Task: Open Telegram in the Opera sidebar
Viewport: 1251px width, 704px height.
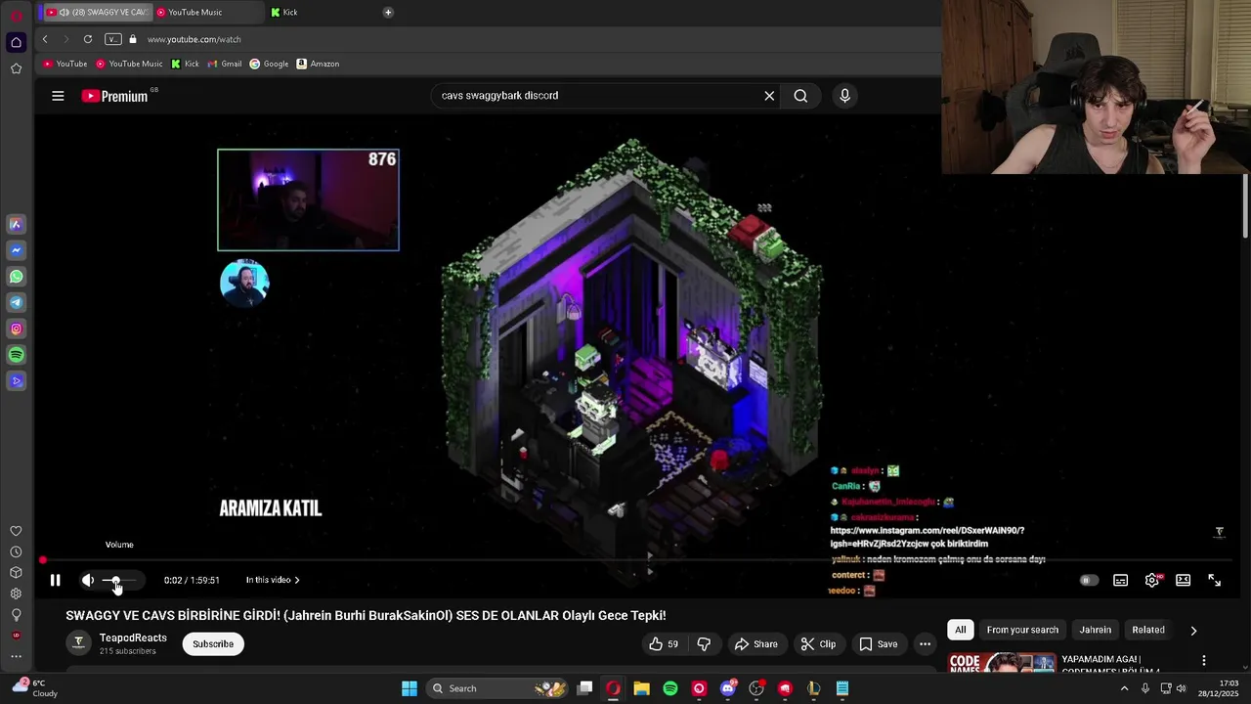Action: pos(16,302)
